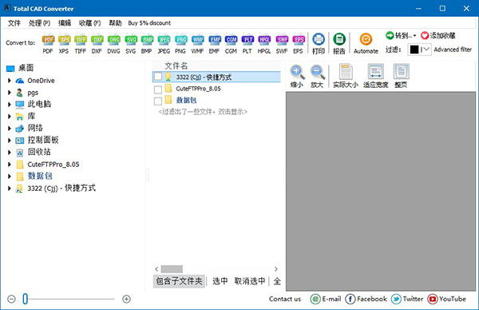Expand 此电脑 in folder tree
The image size is (479, 310).
(10, 104)
